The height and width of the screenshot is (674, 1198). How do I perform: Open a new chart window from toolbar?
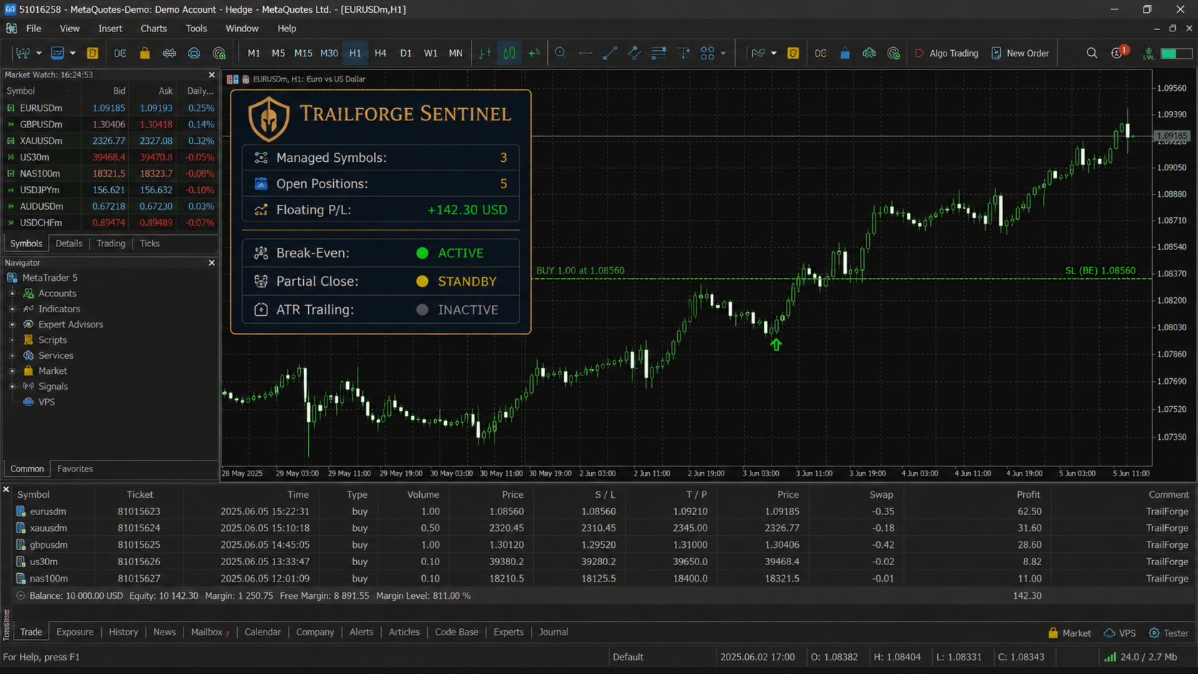[x=22, y=53]
